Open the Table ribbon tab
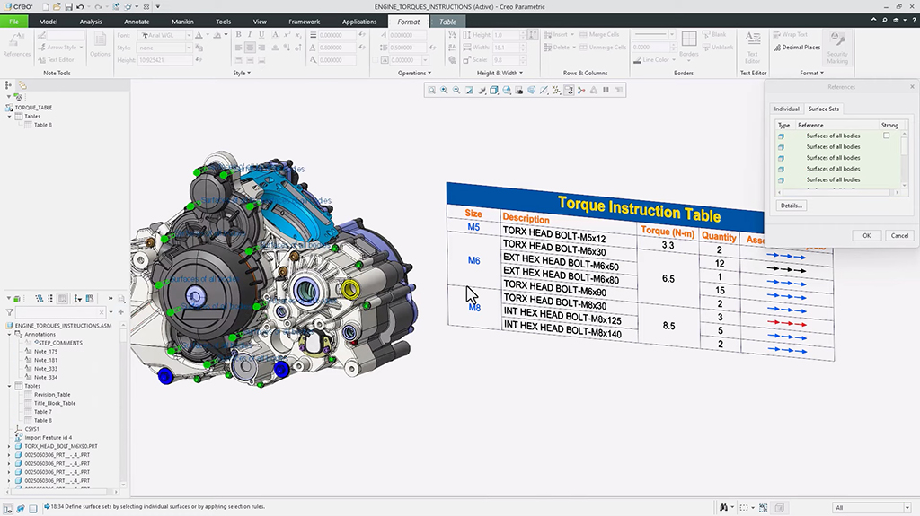The width and height of the screenshot is (920, 516). tap(447, 22)
